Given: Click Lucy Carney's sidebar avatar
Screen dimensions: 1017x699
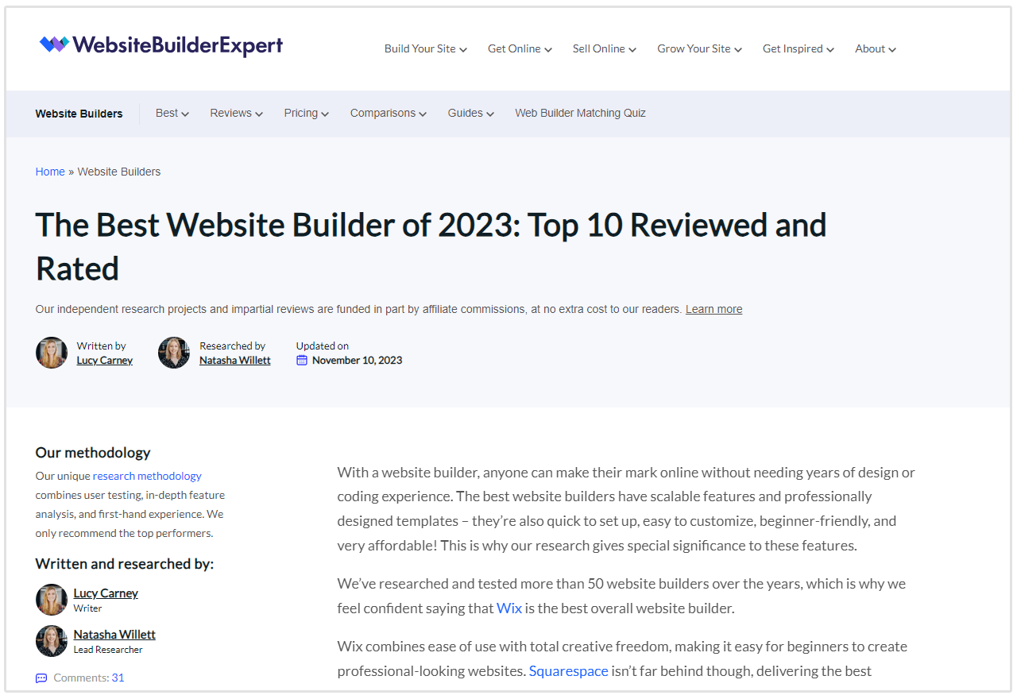Looking at the screenshot, I should pos(52,600).
